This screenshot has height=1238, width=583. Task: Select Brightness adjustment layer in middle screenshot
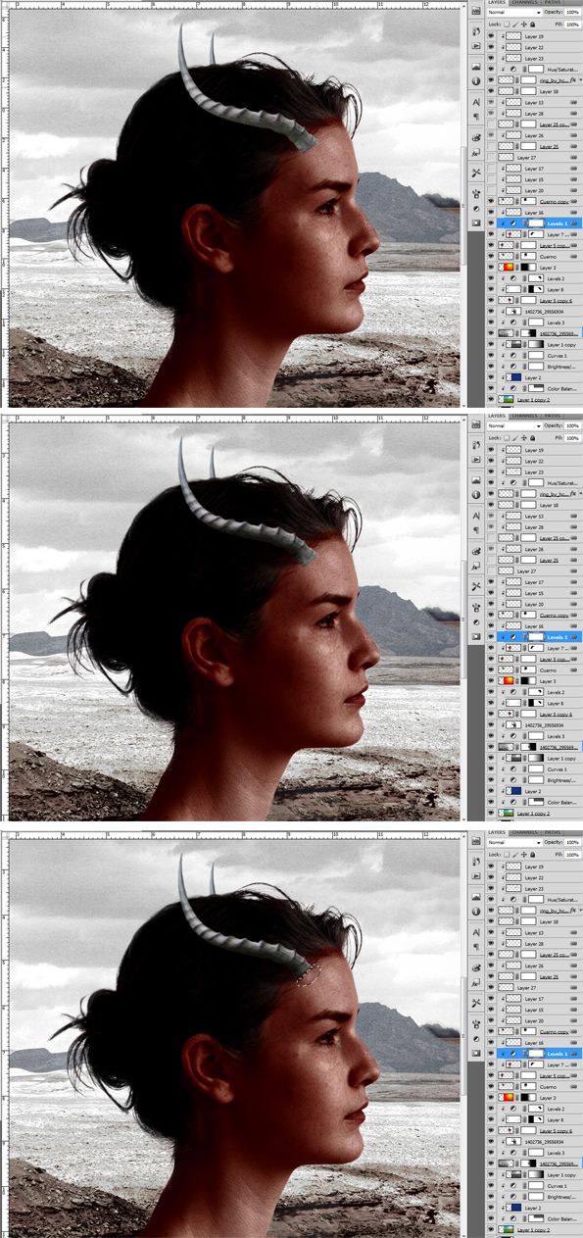pos(539,780)
